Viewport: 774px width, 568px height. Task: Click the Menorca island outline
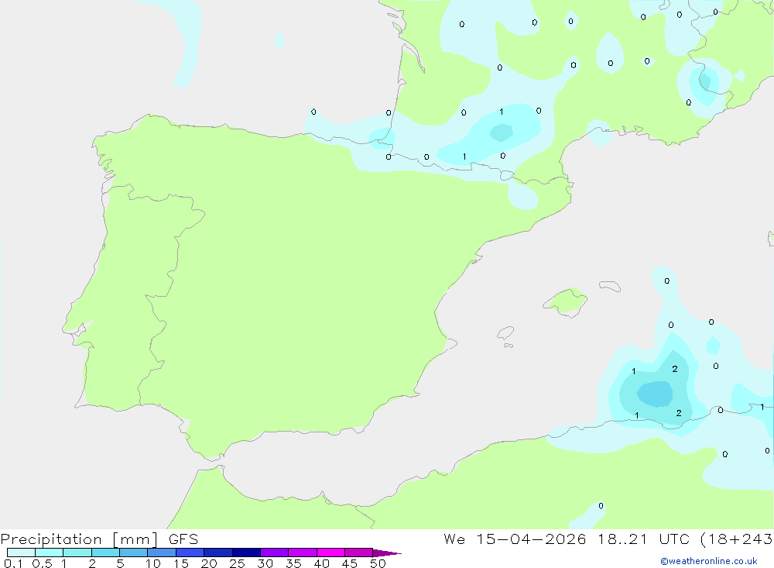[x=610, y=286]
